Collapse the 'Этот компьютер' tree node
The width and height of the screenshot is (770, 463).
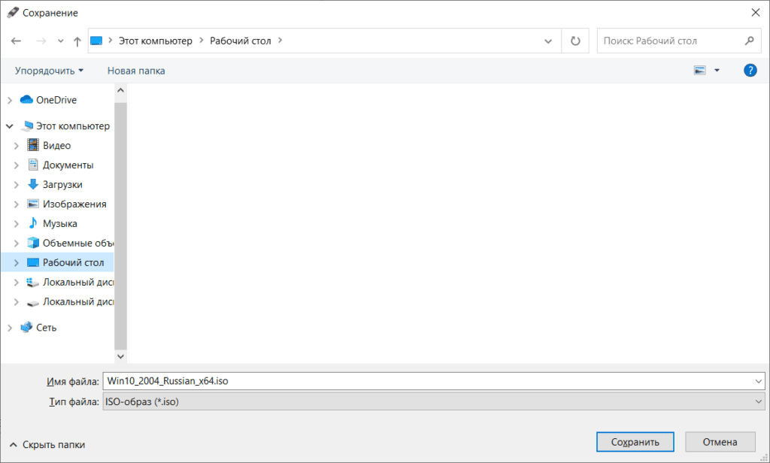click(x=9, y=126)
